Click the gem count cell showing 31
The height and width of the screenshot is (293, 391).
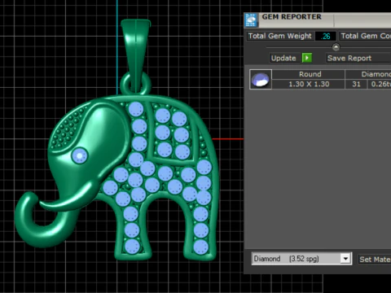click(x=356, y=84)
